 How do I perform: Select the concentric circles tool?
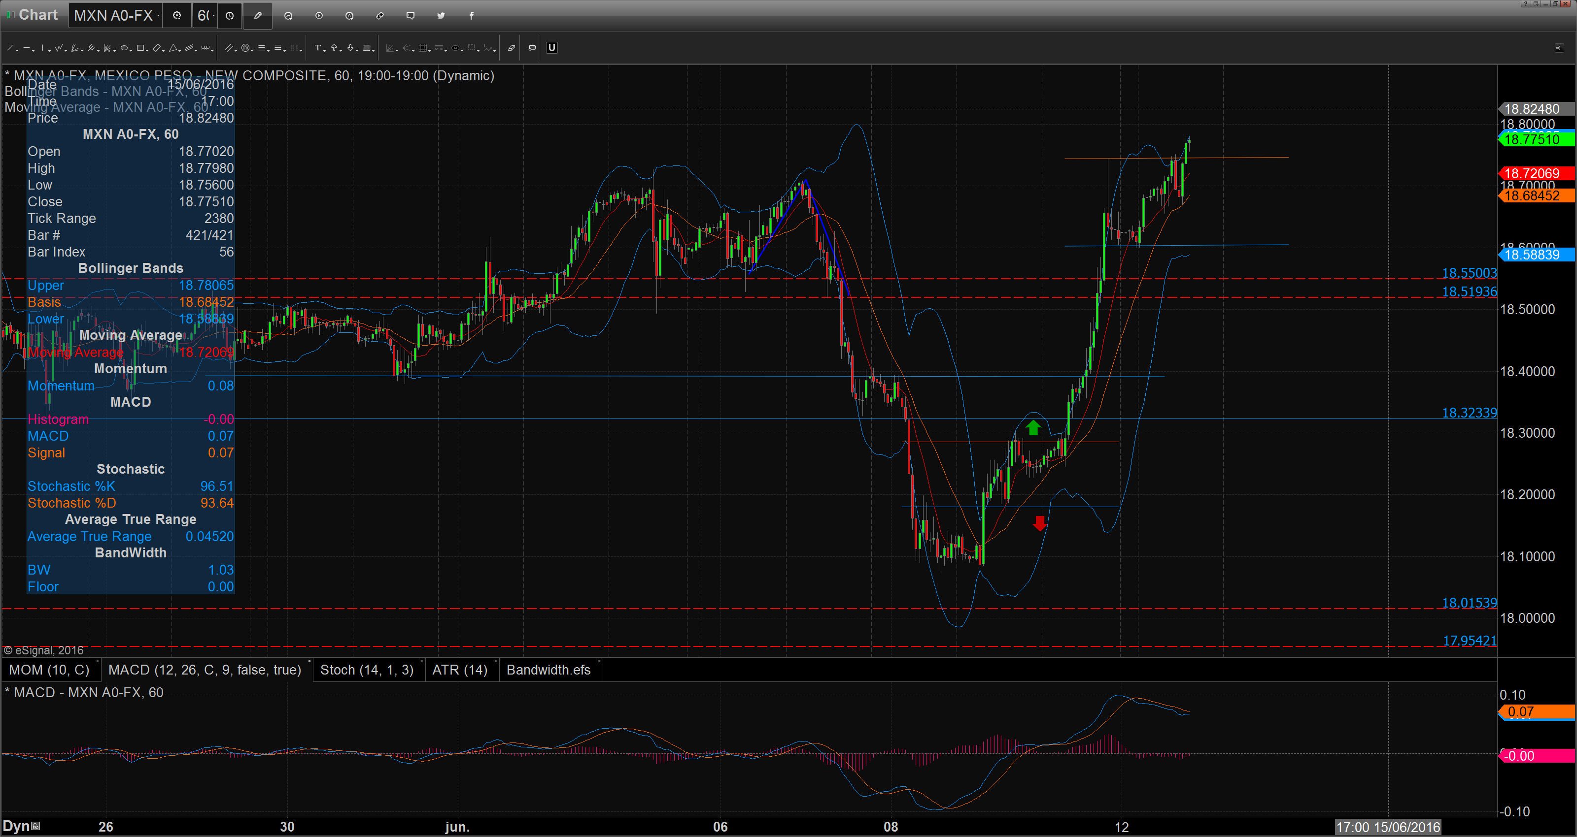[x=245, y=48]
